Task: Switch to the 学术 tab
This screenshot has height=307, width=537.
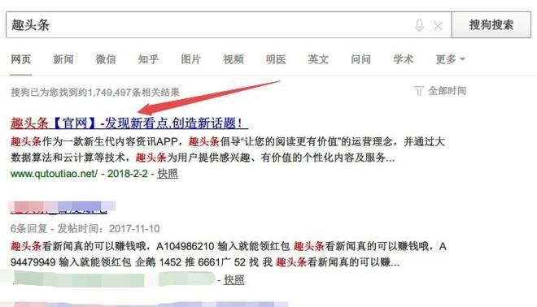Action: (x=403, y=59)
